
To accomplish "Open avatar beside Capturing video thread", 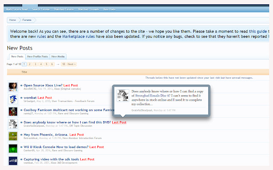I will pos(13,161).
